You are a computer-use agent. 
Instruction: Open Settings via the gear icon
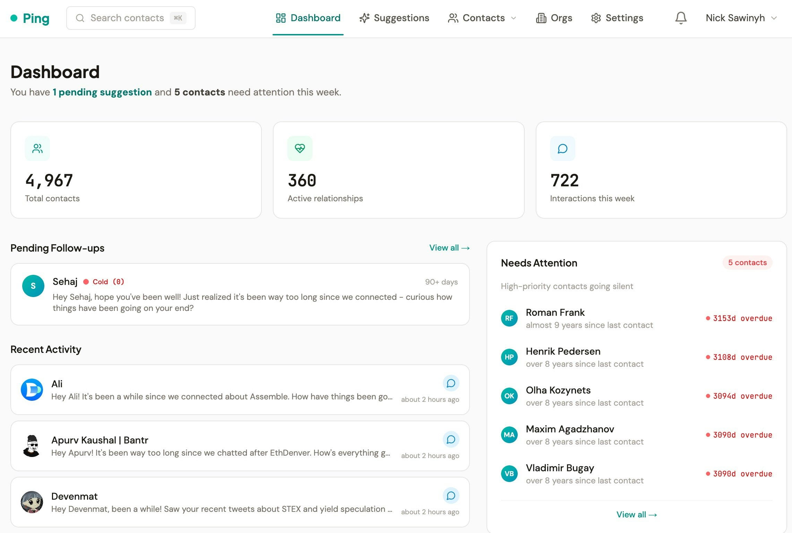point(596,18)
